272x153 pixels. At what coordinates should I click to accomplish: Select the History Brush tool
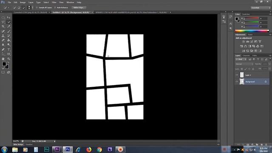click(x=8, y=36)
